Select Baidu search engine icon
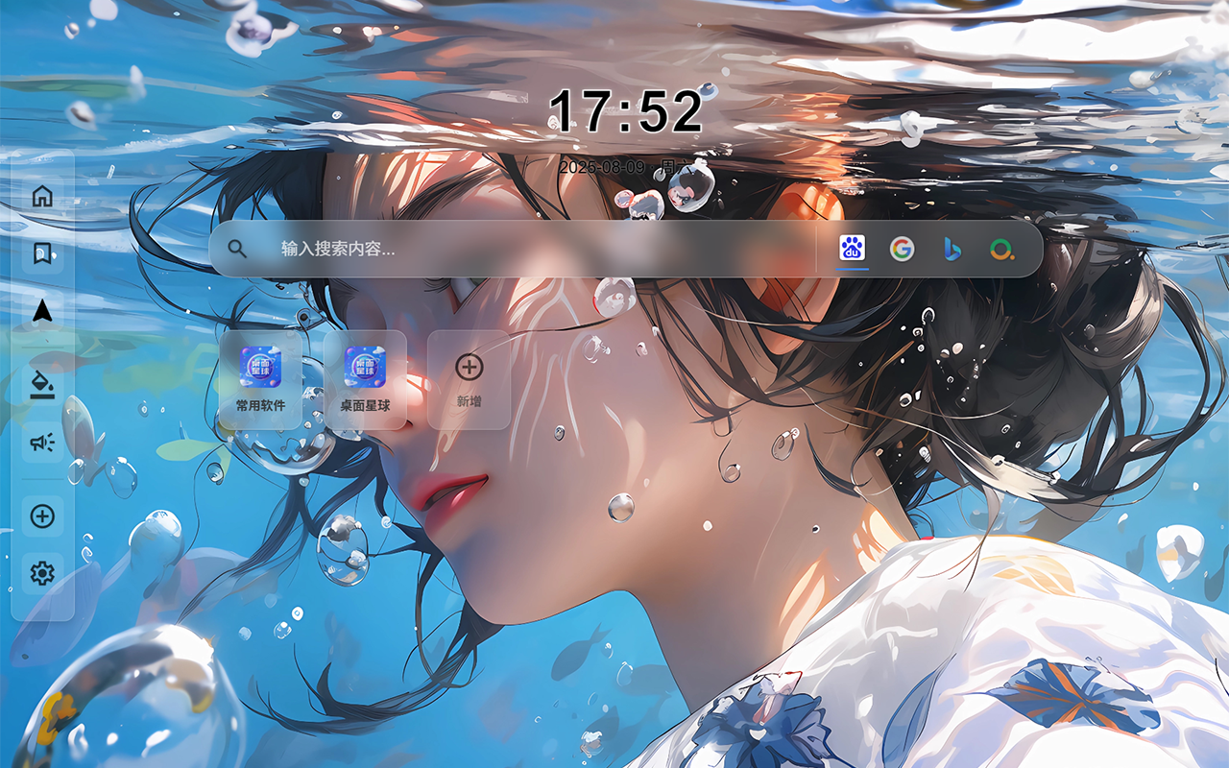 pos(852,249)
